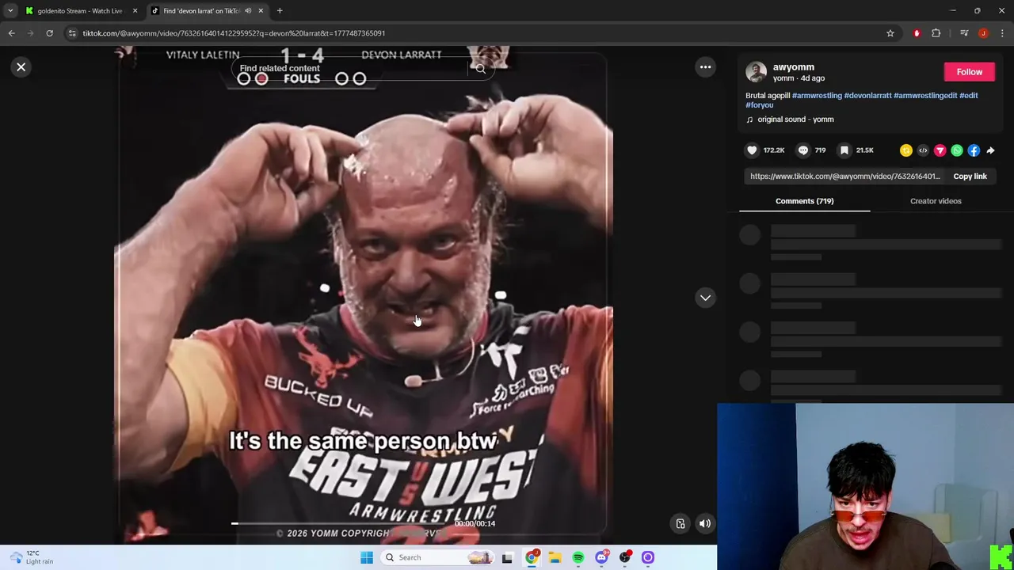Image resolution: width=1014 pixels, height=570 pixels.
Task: Open the Windows Start menu
Action: pos(367,557)
